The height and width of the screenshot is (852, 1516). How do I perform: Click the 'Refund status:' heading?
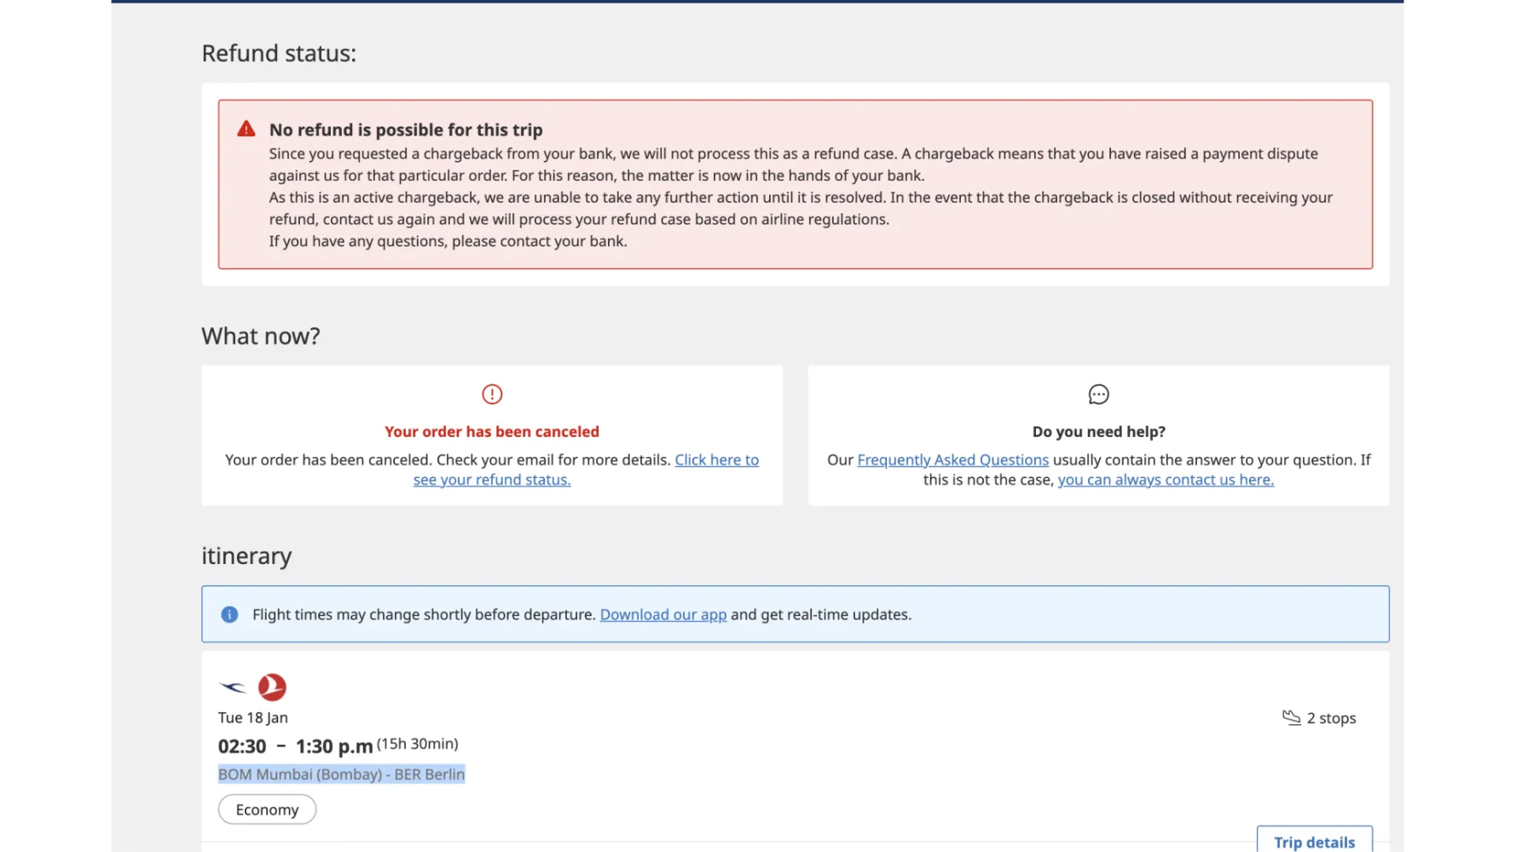[279, 53]
